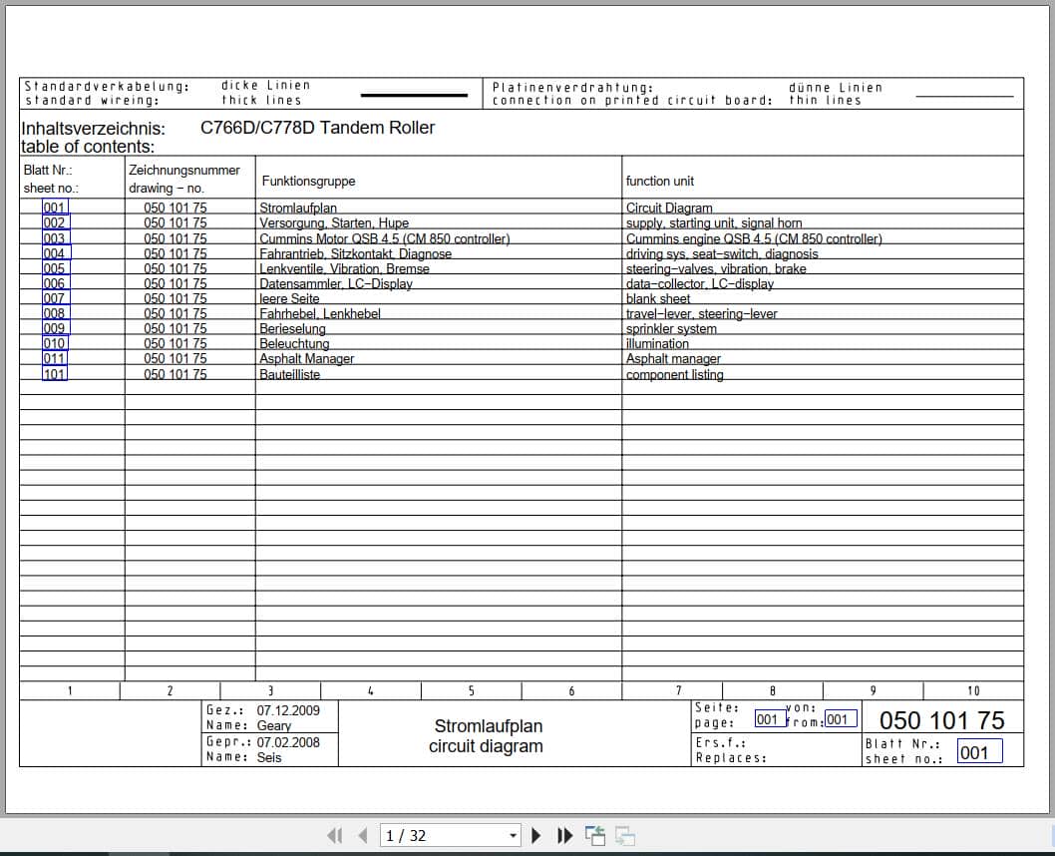Image resolution: width=1055 pixels, height=856 pixels.
Task: Click 'travel-lever, steering-lever' text
Action: 701,313
